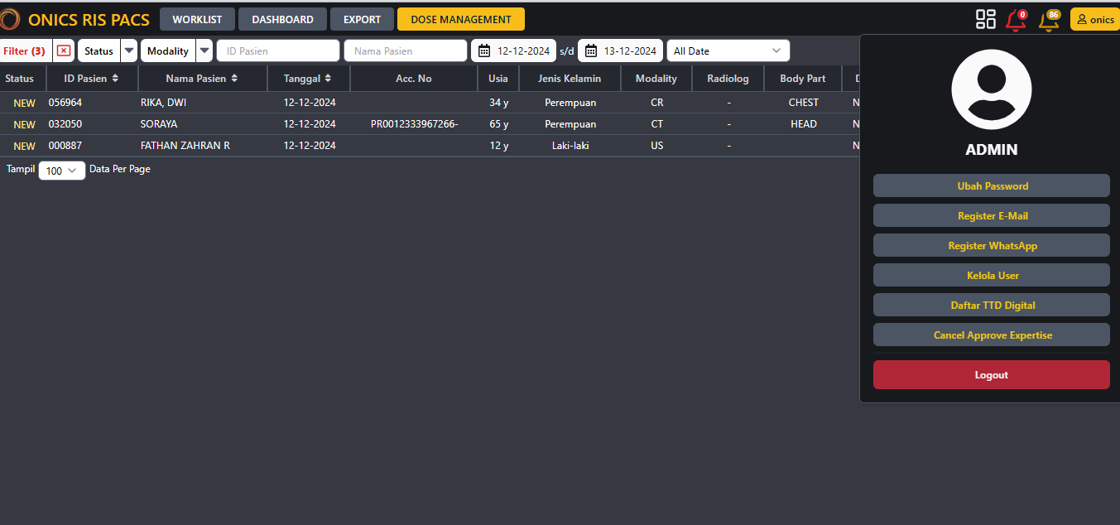Viewport: 1120px width, 525px height.
Task: Change rows per page dropdown
Action: pos(62,171)
